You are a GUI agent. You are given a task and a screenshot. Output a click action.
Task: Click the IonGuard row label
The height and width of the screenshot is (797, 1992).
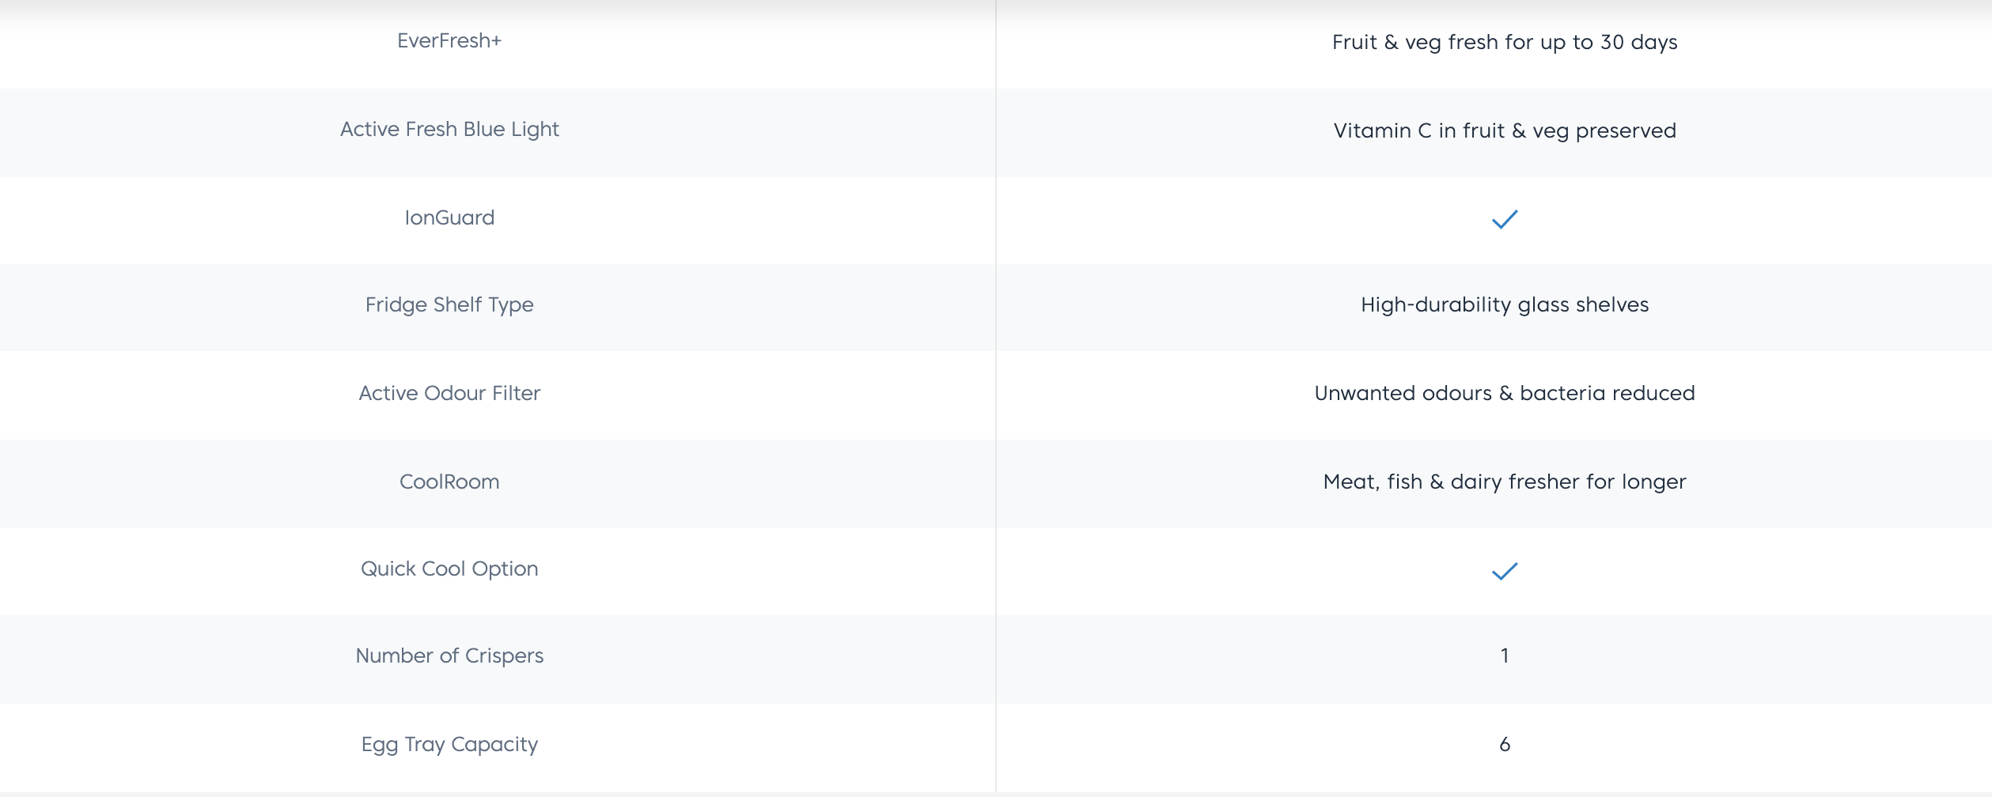click(x=449, y=218)
